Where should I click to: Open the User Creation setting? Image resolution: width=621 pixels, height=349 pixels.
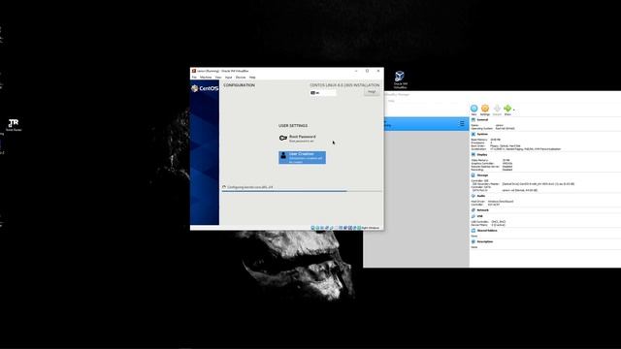click(302, 157)
